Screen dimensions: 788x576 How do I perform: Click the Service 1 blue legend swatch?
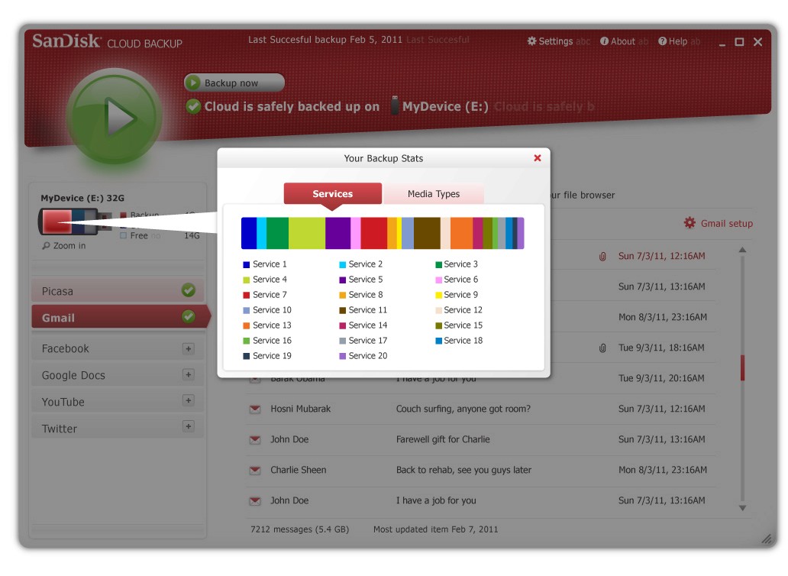tap(246, 264)
